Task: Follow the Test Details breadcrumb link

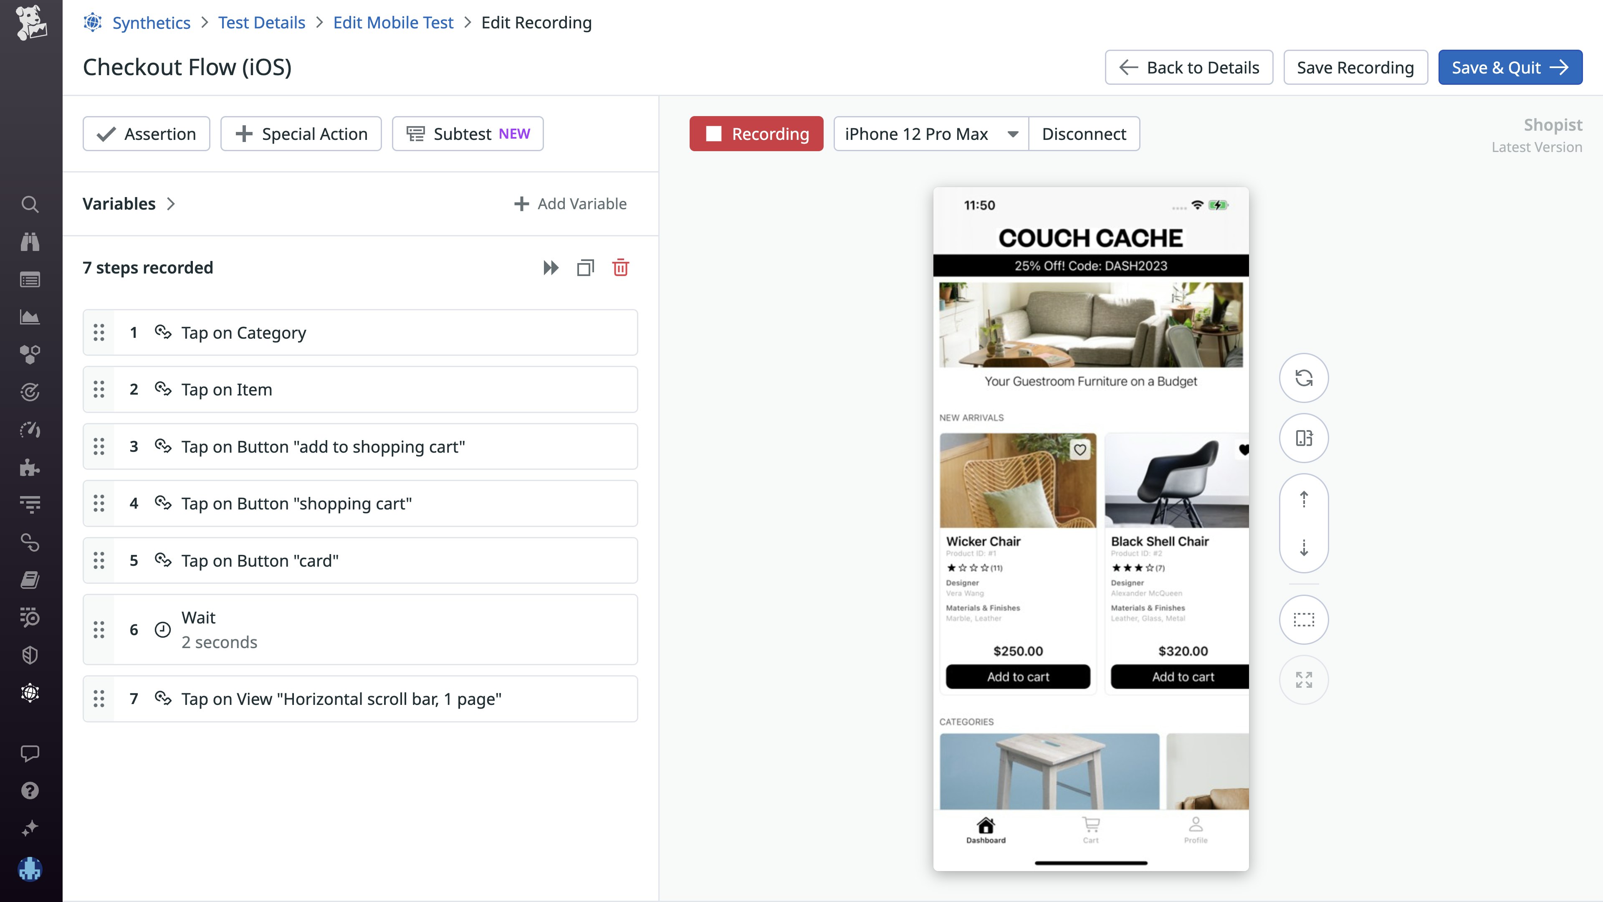Action: tap(261, 23)
